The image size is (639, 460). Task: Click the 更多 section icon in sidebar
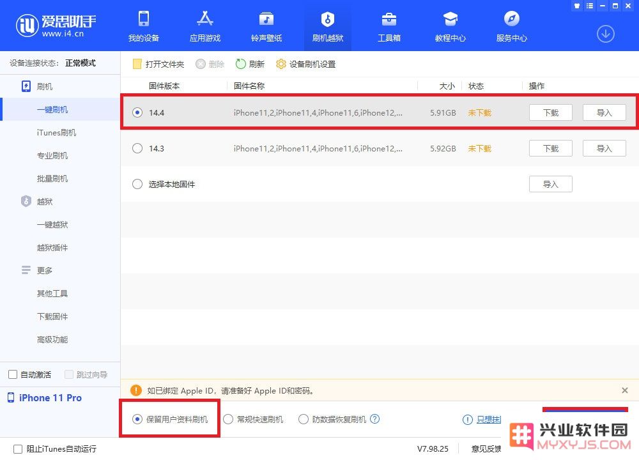coord(26,270)
